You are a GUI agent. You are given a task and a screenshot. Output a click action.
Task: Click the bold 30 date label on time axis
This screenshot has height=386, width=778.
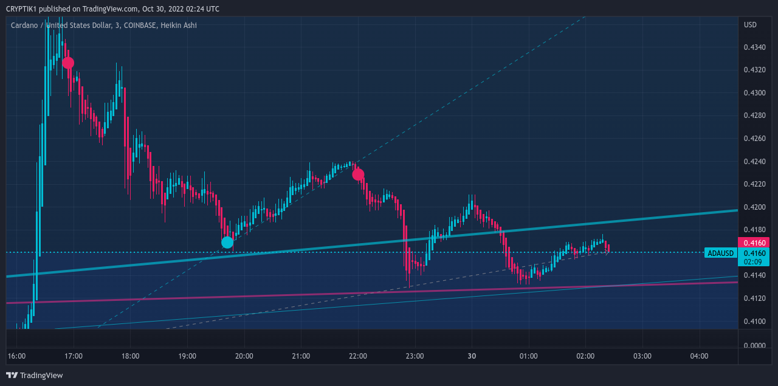point(472,356)
